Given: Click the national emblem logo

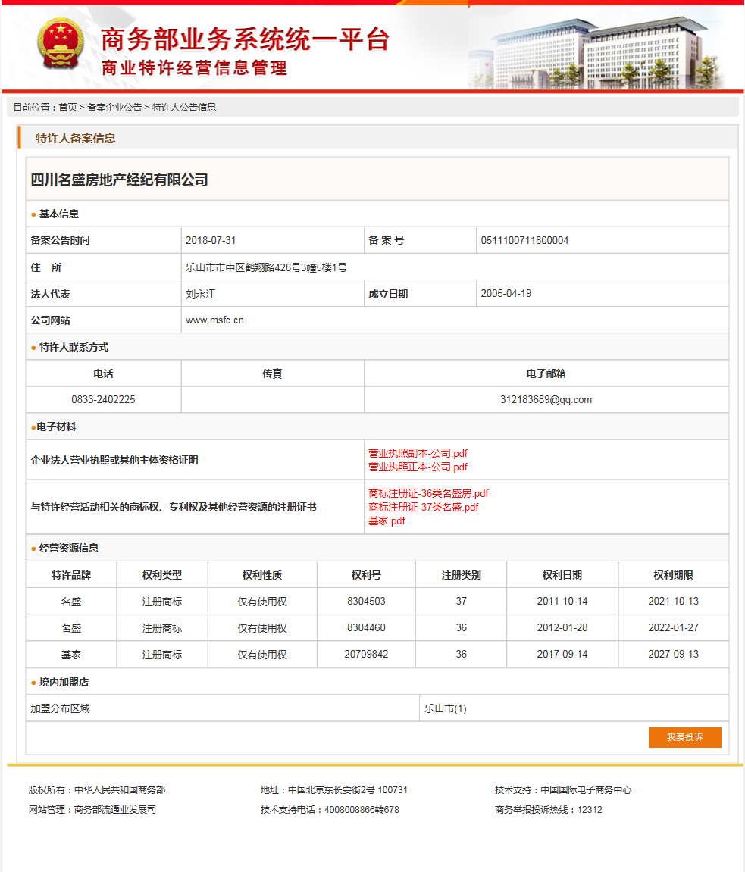Looking at the screenshot, I should pos(61,43).
